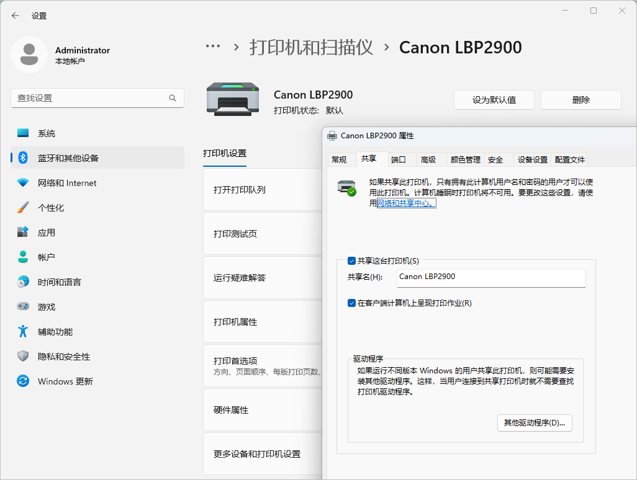Viewport: 637px width, 480px height.
Task: Open 打印首选项 option
Action: tap(263, 366)
